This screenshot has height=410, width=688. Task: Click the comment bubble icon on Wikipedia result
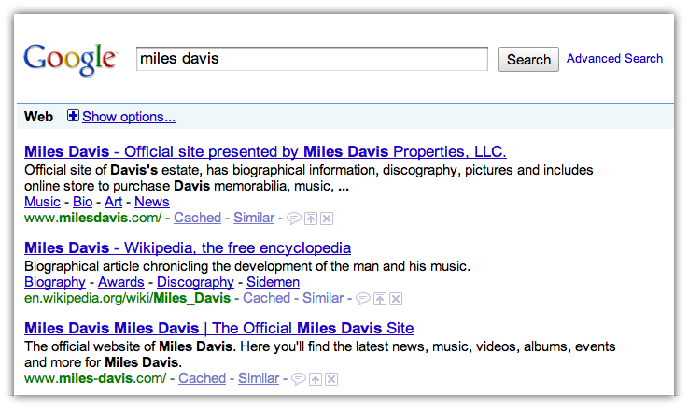(x=362, y=299)
